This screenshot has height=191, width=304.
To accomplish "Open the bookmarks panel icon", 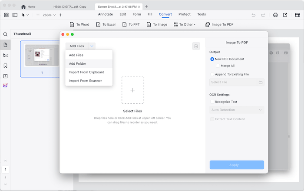I will click(5, 66).
